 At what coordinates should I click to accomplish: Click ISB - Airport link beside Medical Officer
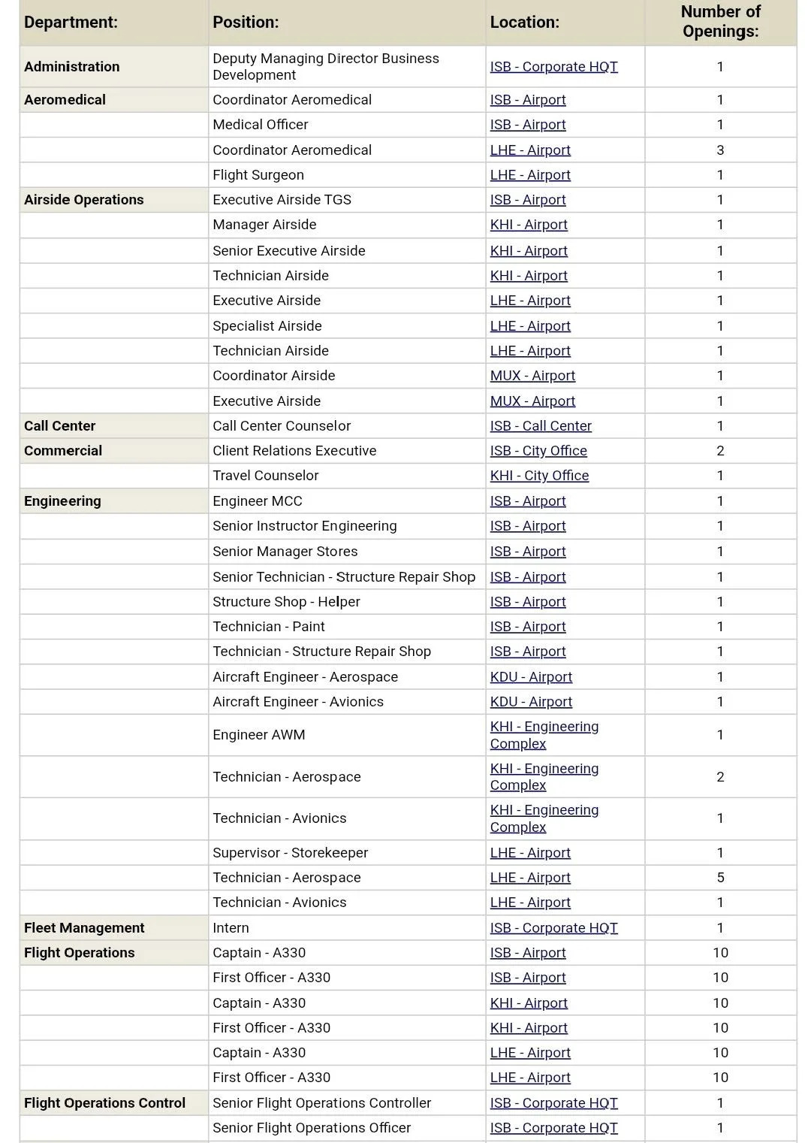(x=528, y=125)
